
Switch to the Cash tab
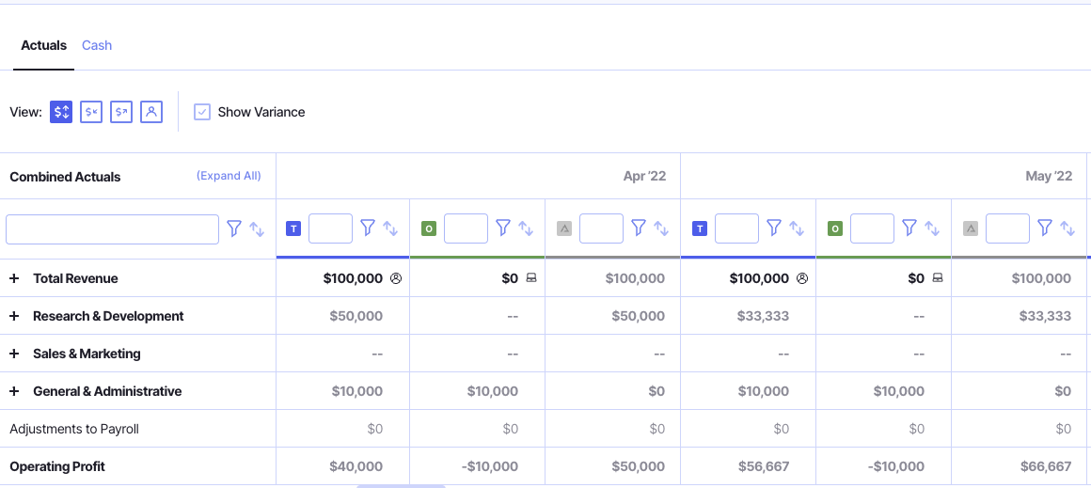97,45
